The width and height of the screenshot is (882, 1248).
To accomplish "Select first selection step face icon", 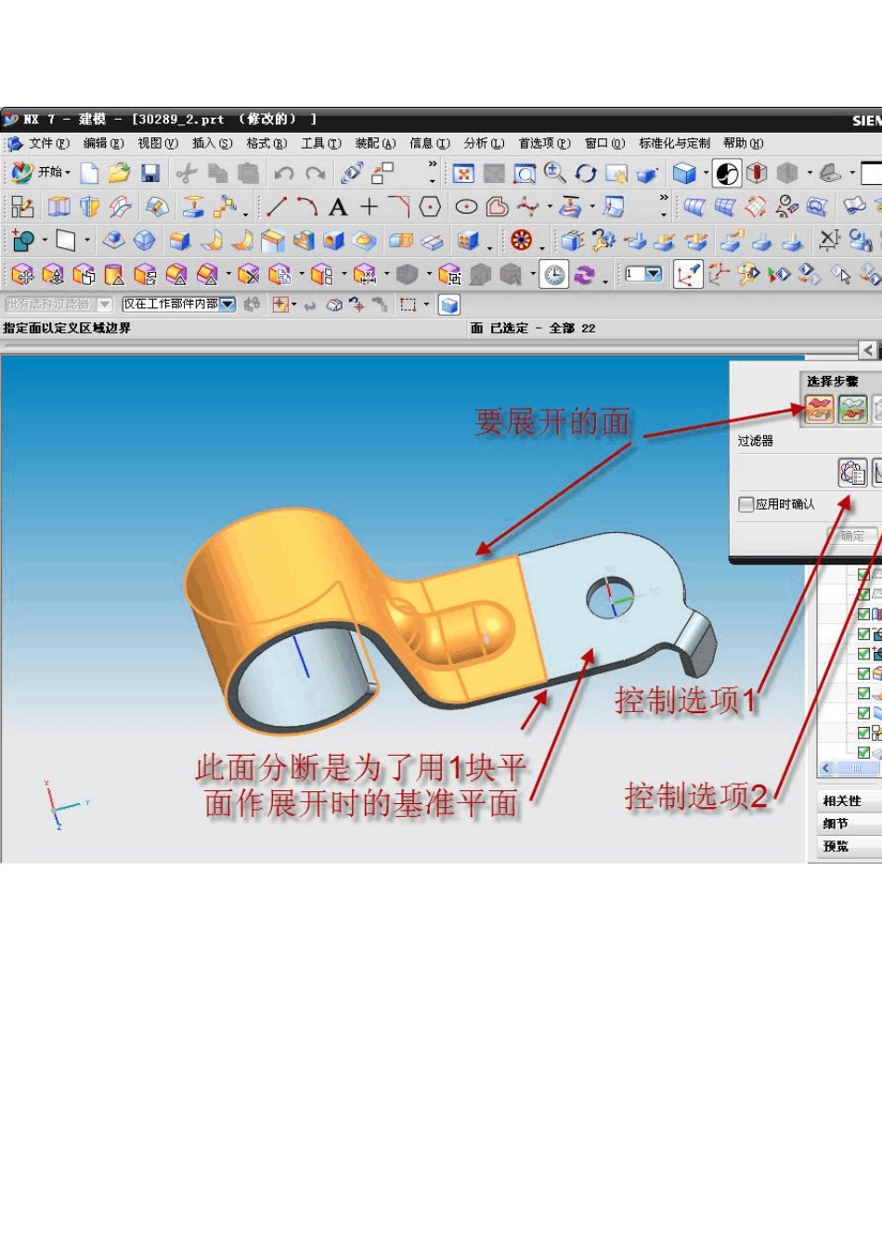I will tap(819, 409).
